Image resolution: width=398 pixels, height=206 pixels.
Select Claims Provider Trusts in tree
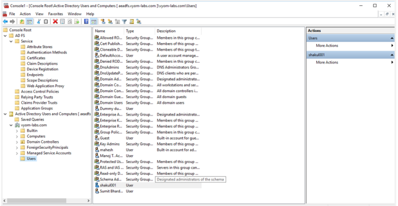pyautogui.click(x=39, y=103)
